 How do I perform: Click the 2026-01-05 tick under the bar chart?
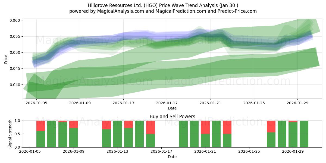30,152
